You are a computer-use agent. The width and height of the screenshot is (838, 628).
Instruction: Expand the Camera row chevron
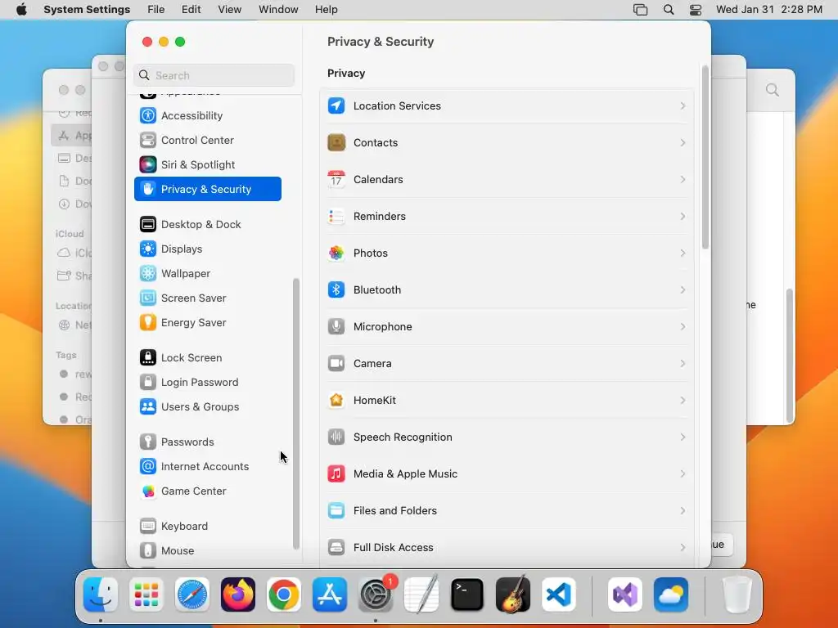click(x=683, y=363)
